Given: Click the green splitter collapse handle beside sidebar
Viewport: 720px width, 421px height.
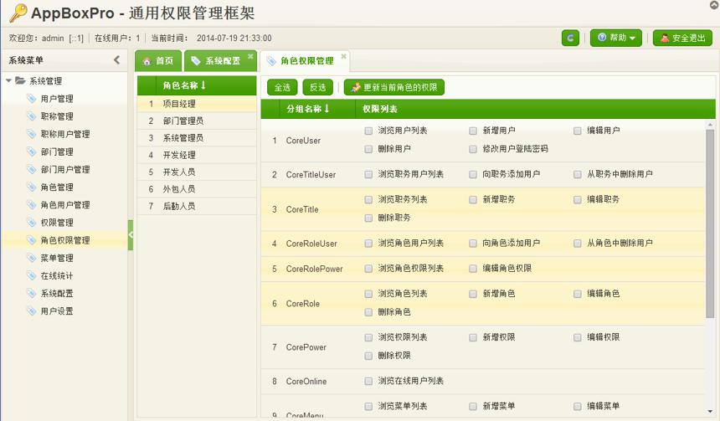Looking at the screenshot, I should click(x=131, y=234).
